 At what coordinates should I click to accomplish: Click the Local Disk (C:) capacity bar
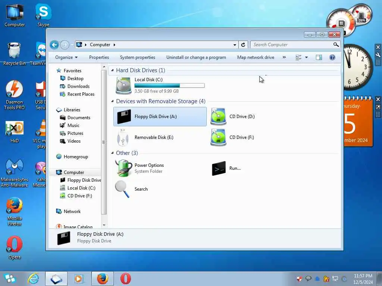click(x=169, y=85)
